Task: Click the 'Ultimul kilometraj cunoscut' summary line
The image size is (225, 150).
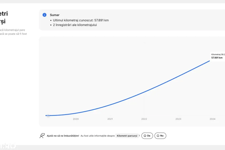Action: tap(81, 20)
